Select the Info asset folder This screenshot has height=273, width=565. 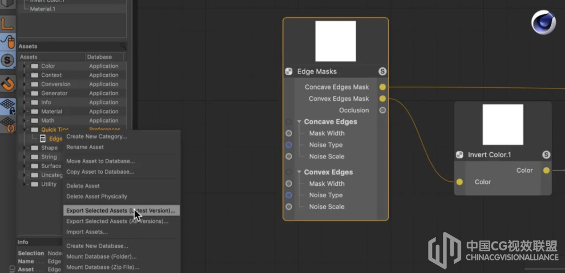click(x=46, y=103)
